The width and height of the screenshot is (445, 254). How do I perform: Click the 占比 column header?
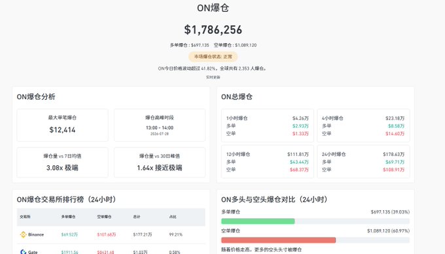[x=173, y=217]
